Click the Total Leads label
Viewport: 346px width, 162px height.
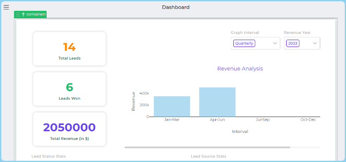[x=69, y=58]
